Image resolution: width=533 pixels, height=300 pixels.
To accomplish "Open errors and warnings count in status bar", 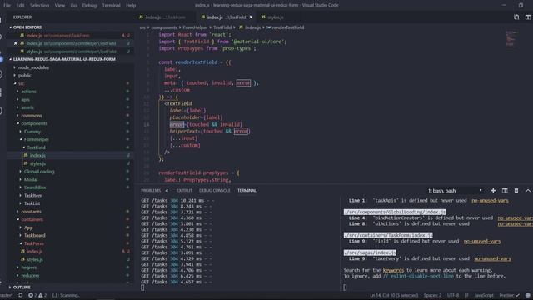I will pyautogui.click(x=37, y=295).
